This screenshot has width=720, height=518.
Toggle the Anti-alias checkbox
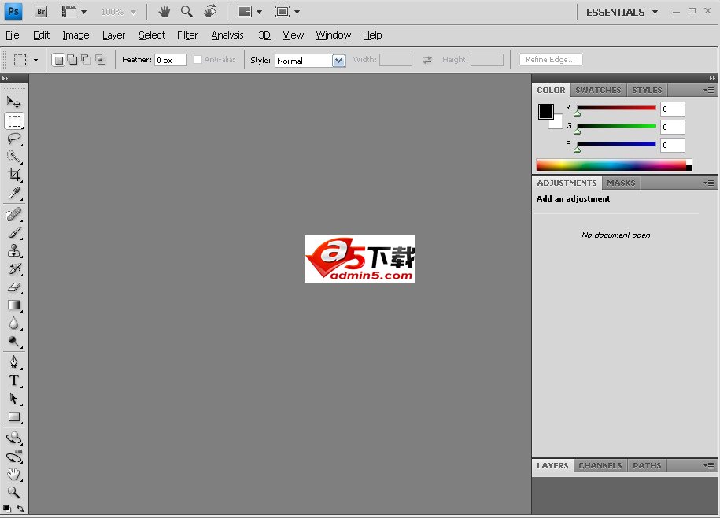pyautogui.click(x=198, y=60)
